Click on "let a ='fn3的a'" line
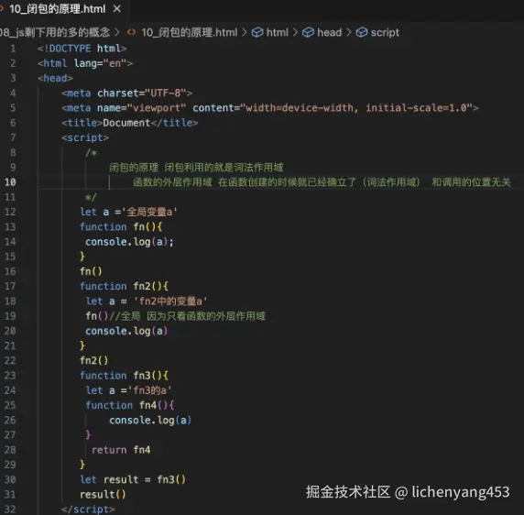 pyautogui.click(x=128, y=390)
